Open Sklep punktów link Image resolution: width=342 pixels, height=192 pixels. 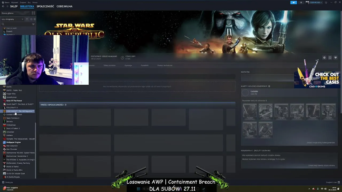pos(110,65)
